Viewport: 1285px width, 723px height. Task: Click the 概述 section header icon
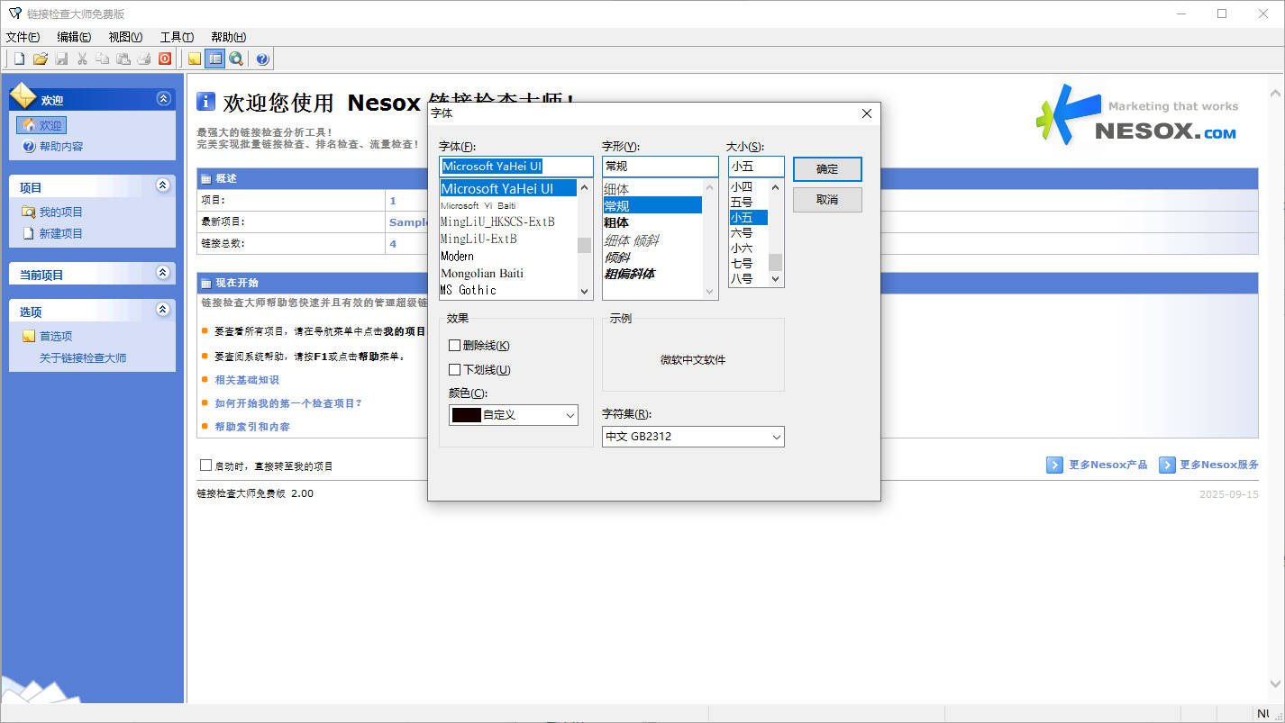(x=206, y=178)
